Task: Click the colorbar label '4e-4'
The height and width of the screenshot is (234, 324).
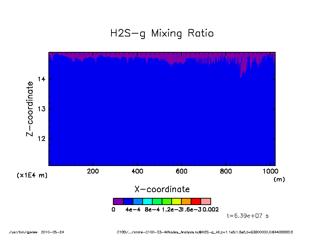Action: (133, 210)
